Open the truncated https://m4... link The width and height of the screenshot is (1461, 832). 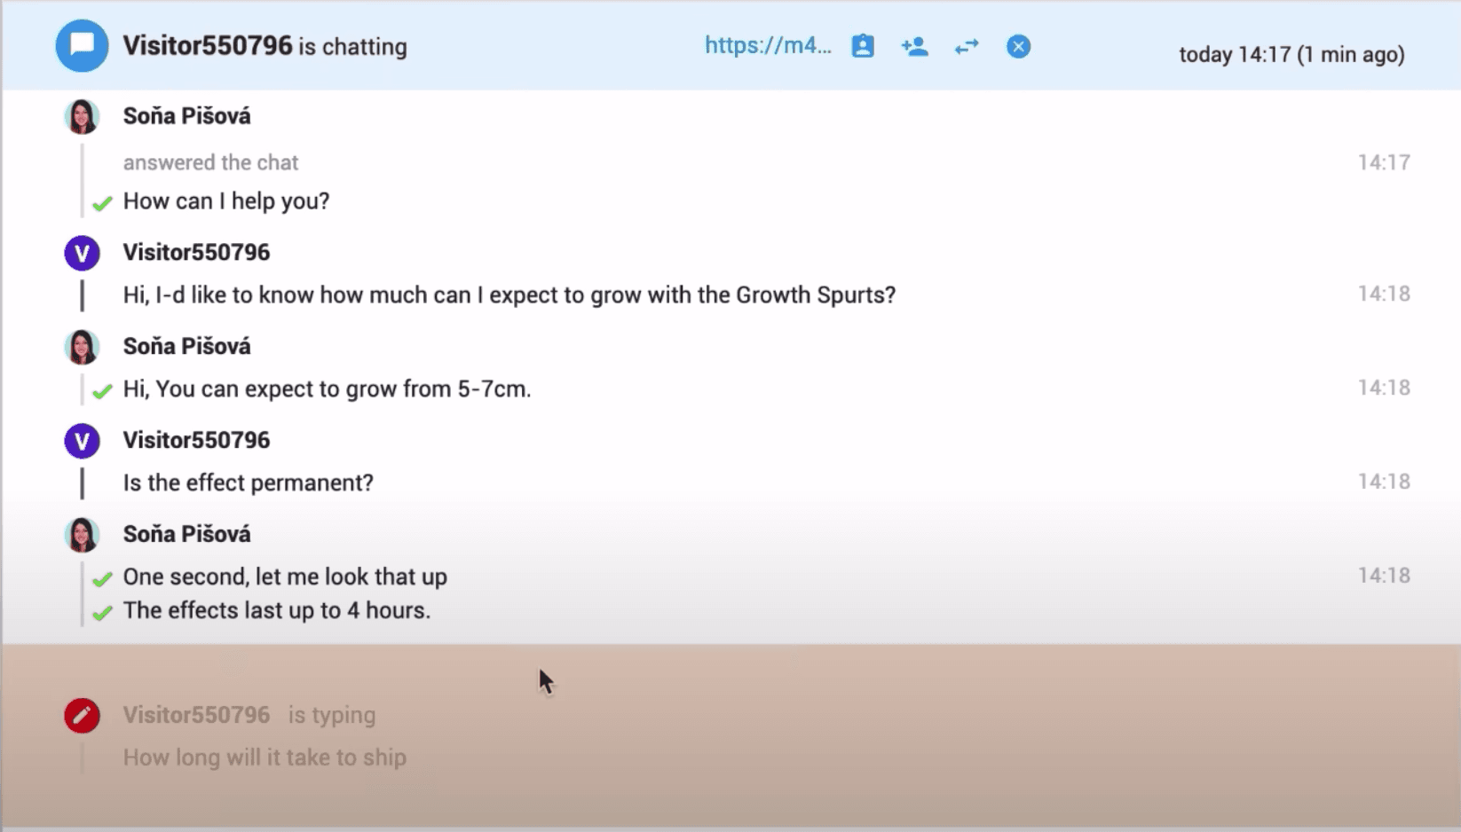(x=767, y=46)
